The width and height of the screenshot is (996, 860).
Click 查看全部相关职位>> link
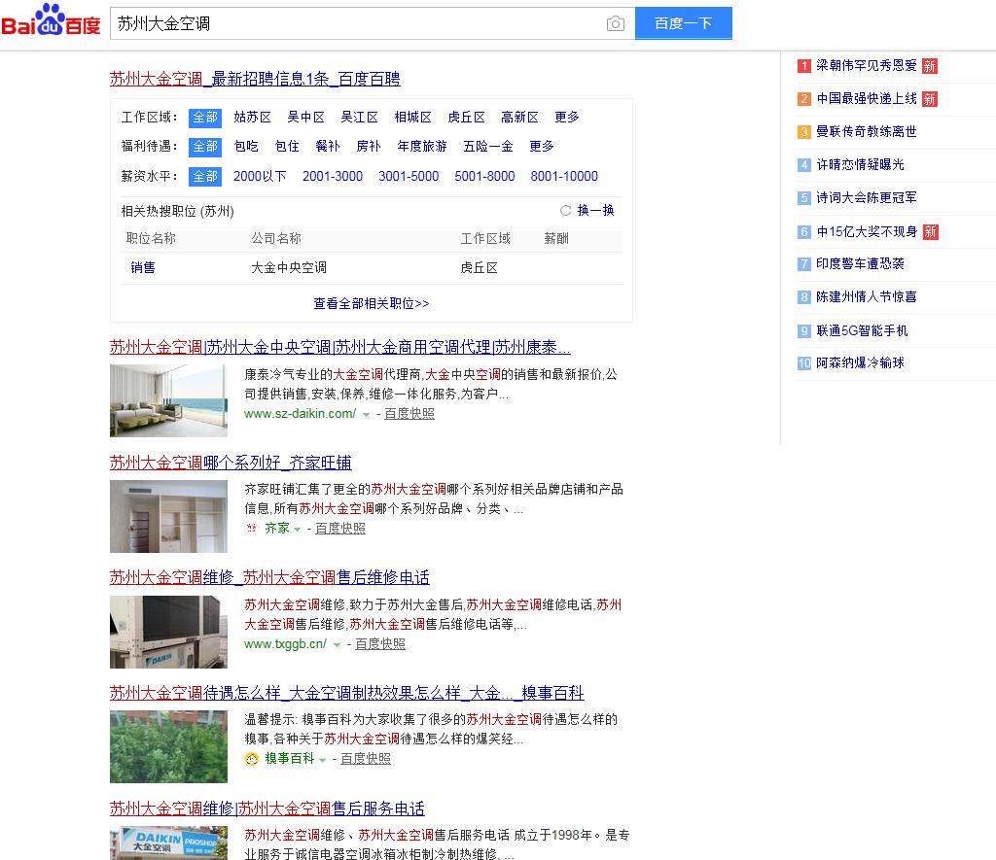372,303
